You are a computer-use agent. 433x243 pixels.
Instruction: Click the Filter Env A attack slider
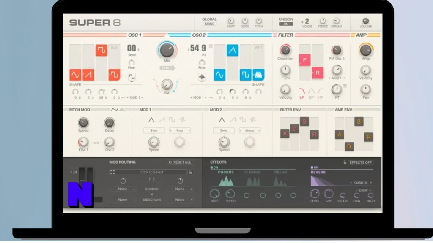tap(285, 134)
